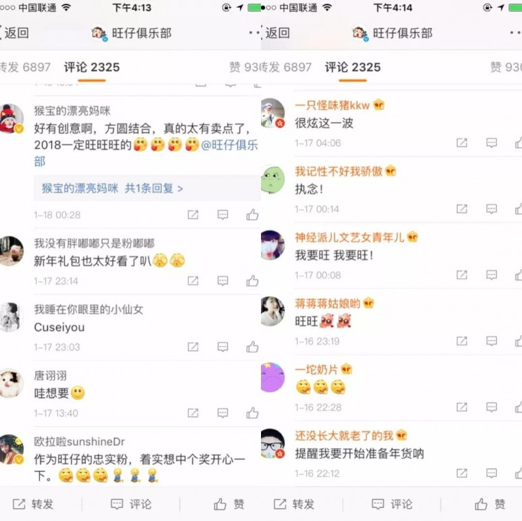Tap bottom 赞 button on right screen
Screen dimensions: 522x521
490,504
